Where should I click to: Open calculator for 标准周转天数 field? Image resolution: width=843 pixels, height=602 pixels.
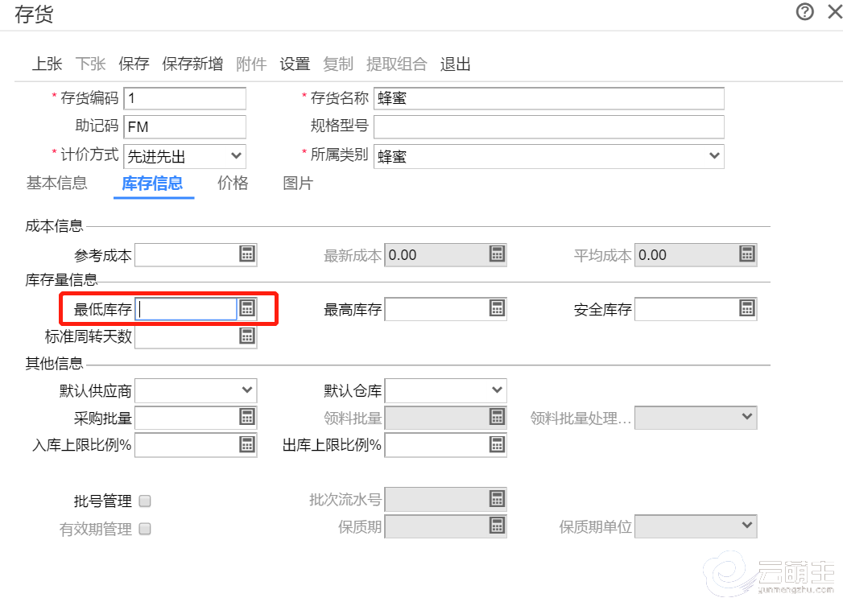pos(247,336)
